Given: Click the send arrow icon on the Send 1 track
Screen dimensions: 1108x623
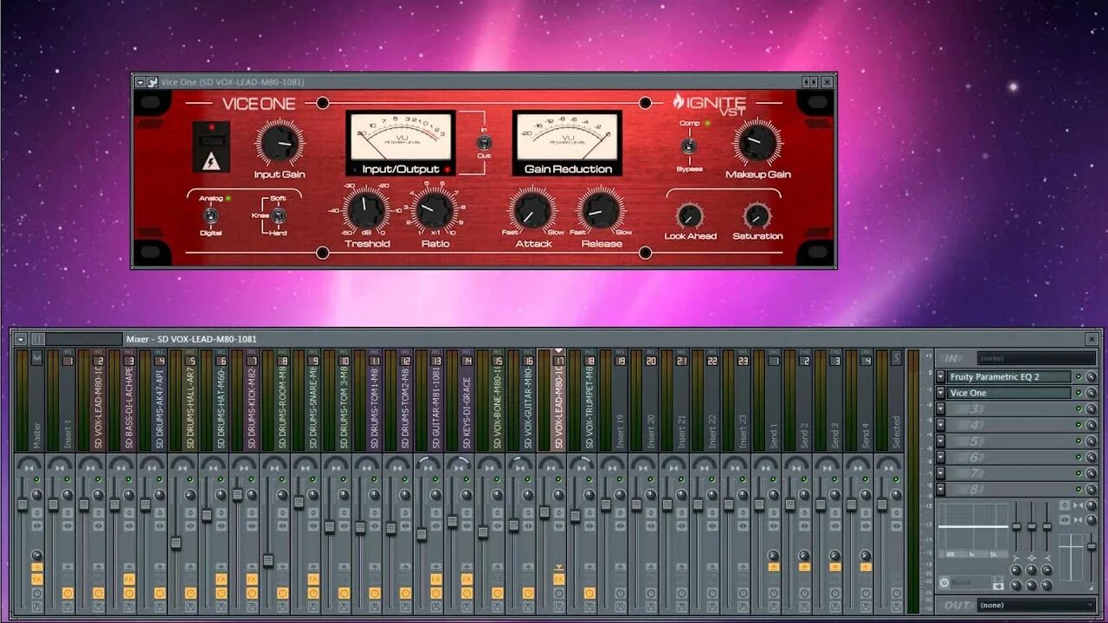Looking at the screenshot, I should coord(774,567).
